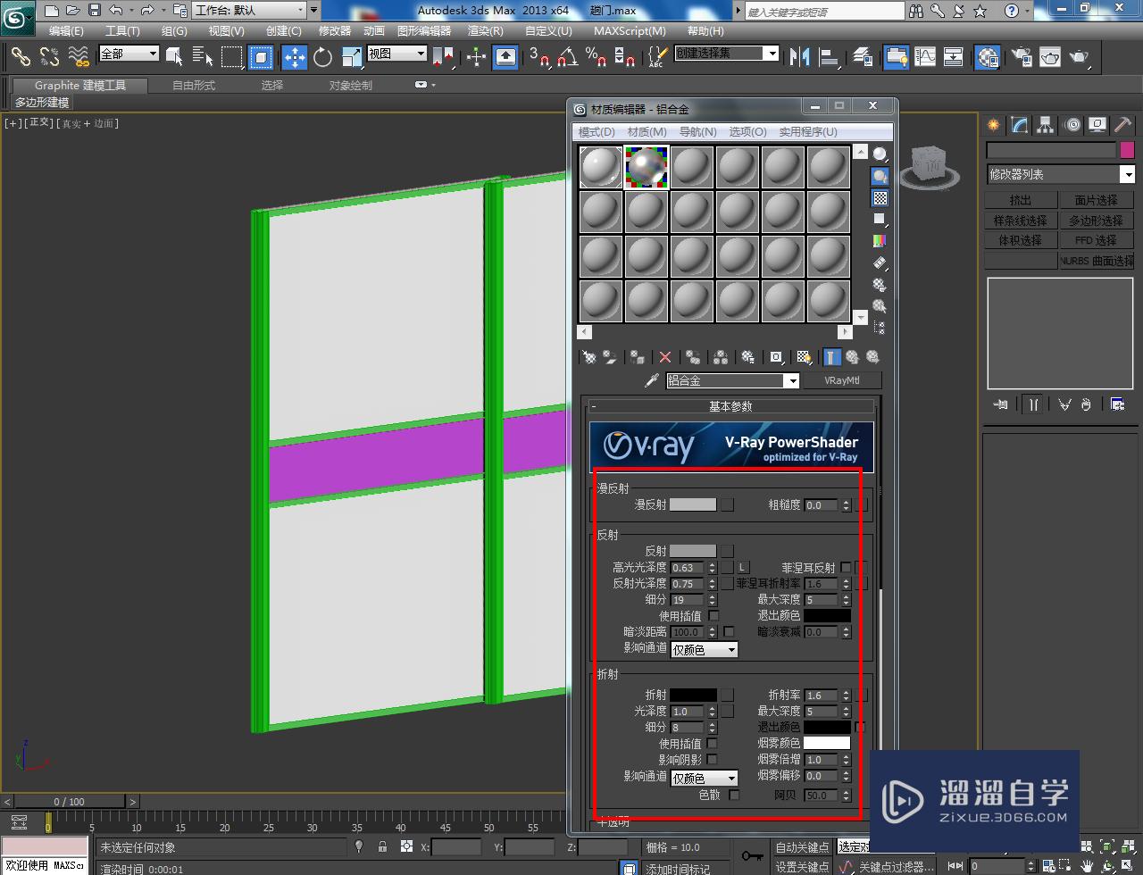Open Select by Name list icon
Image resolution: width=1143 pixels, height=875 pixels.
[203, 57]
